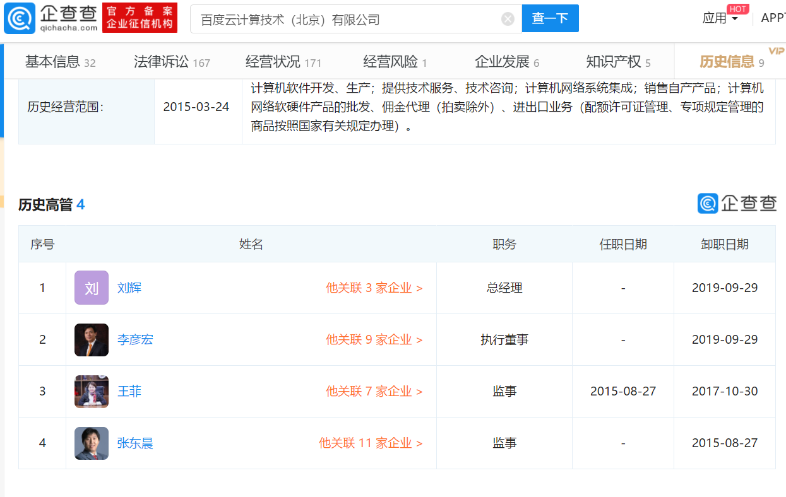786x497 pixels.
Task: Click the 卸职日期 column header
Action: (725, 244)
